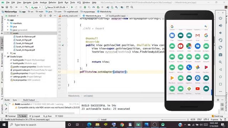Click emulator Home circle button

(x=221, y=77)
